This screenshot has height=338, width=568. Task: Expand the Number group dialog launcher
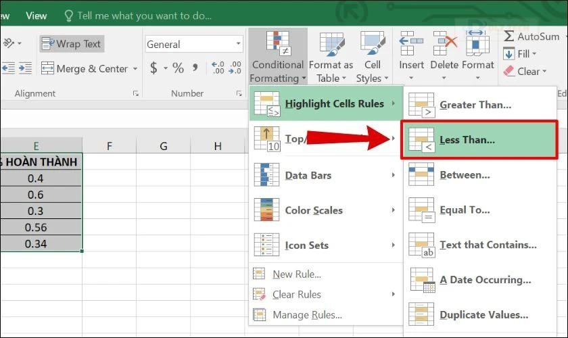239,93
